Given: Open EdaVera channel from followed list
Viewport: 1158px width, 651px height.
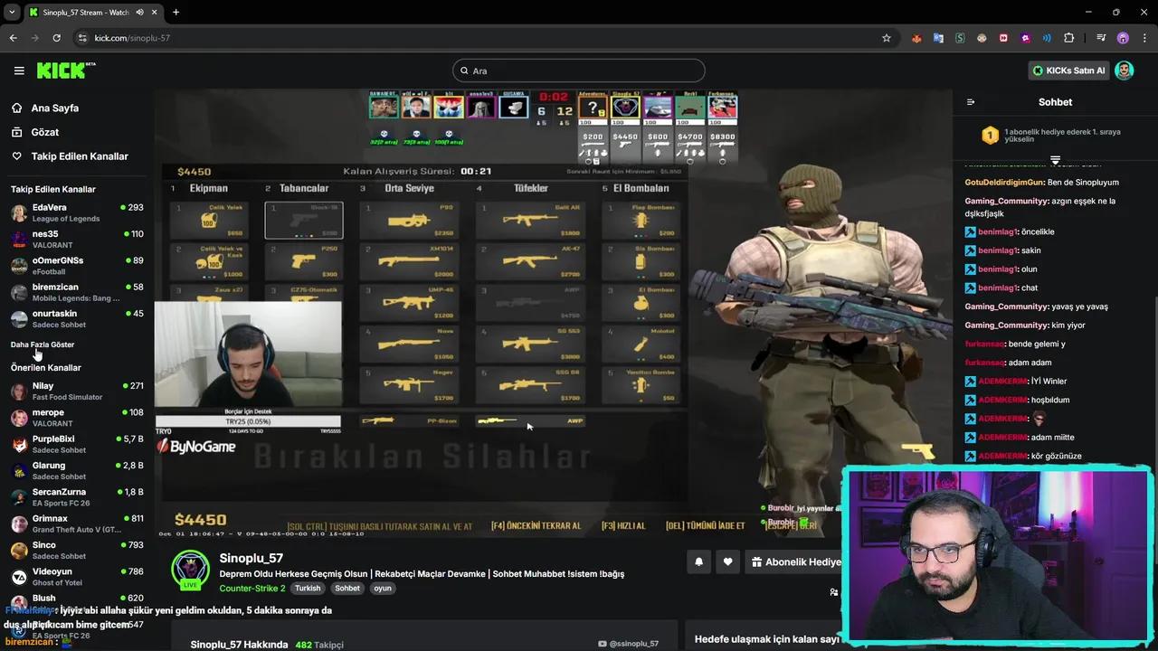Looking at the screenshot, I should pyautogui.click(x=77, y=212).
